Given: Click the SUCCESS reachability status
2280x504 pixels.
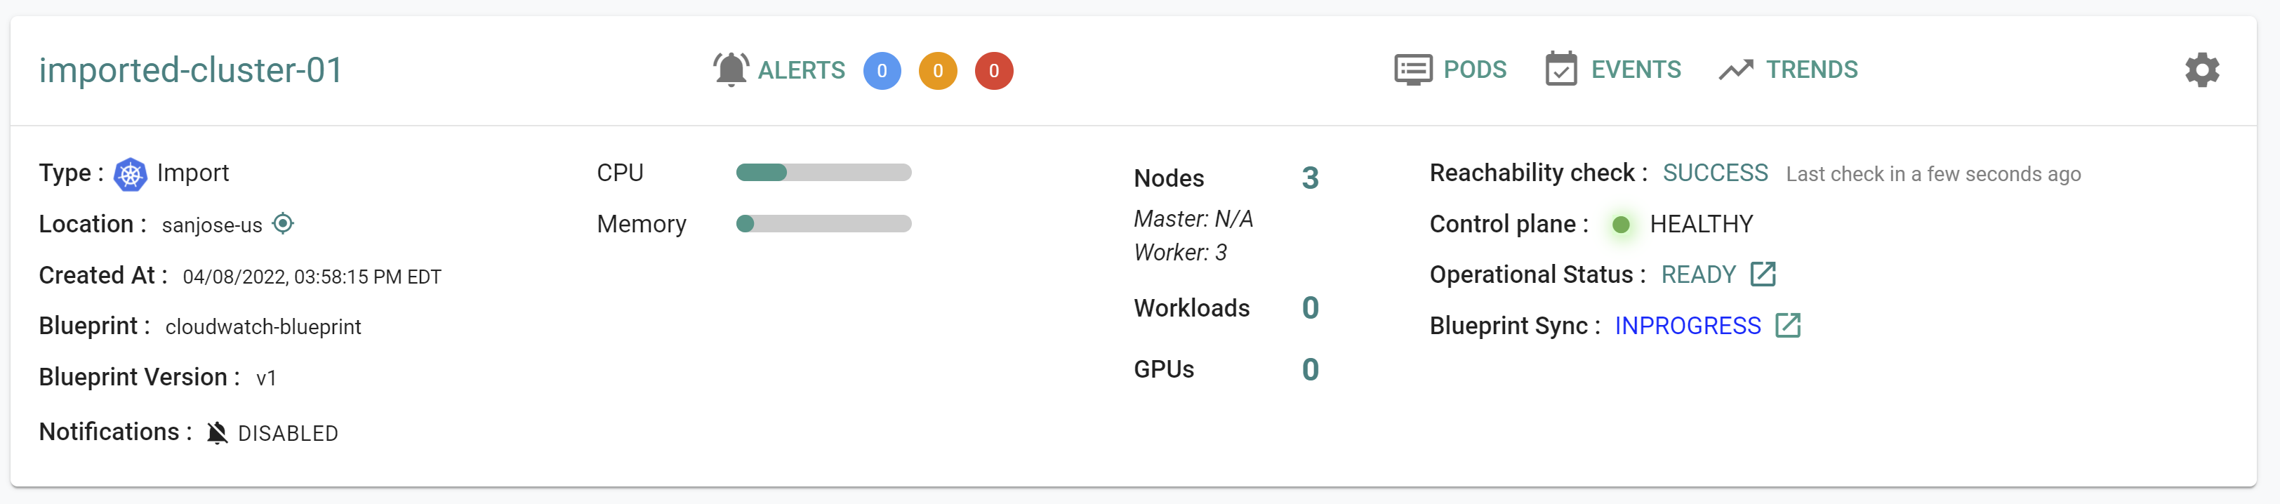Looking at the screenshot, I should (x=1714, y=173).
